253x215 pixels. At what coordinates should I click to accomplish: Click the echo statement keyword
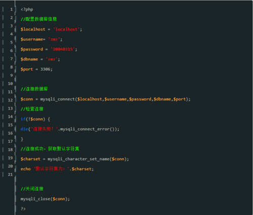click(26, 169)
